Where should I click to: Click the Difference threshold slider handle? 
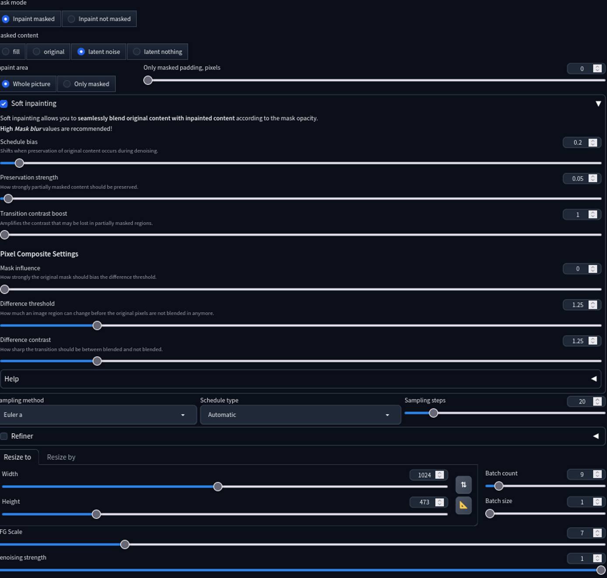pos(97,325)
